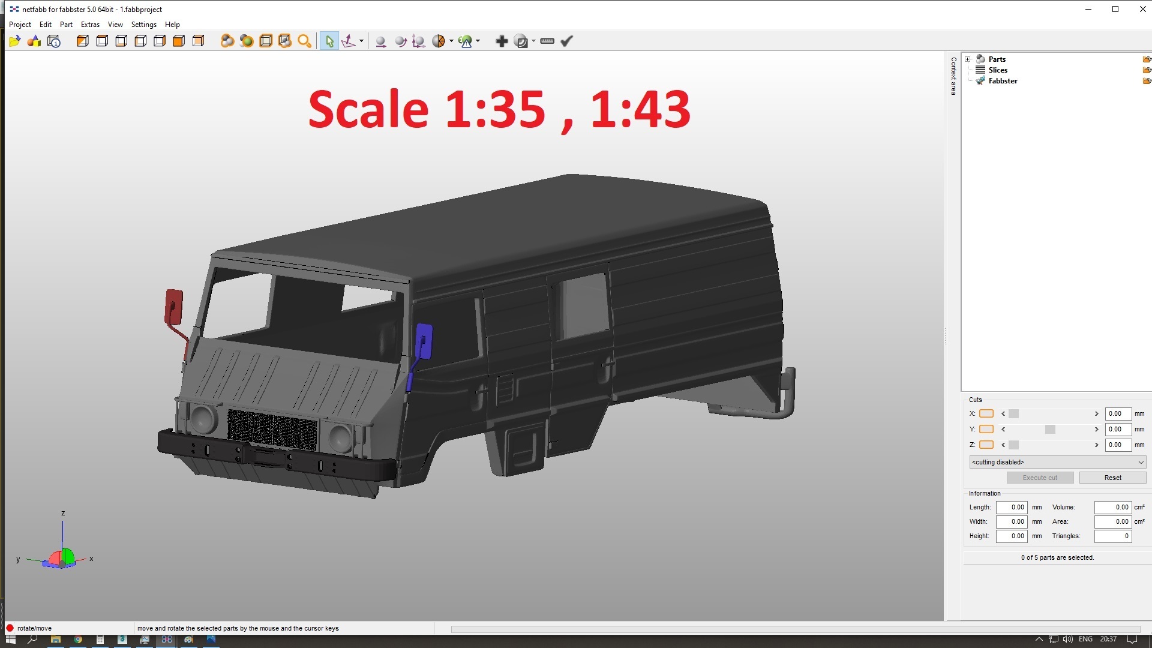The height and width of the screenshot is (648, 1152).
Task: Enable the Y axis cut checkbox
Action: pos(986,429)
